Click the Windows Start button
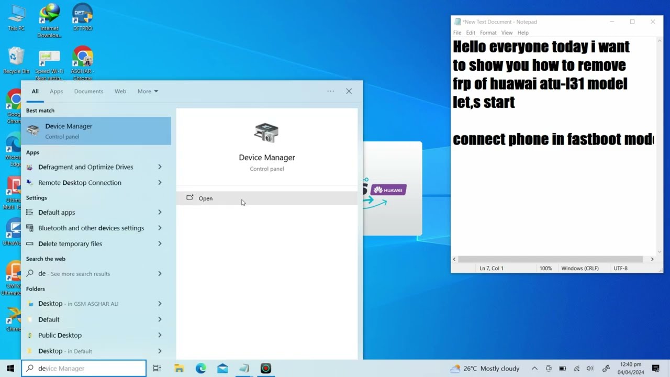The width and height of the screenshot is (670, 377). [x=10, y=369]
